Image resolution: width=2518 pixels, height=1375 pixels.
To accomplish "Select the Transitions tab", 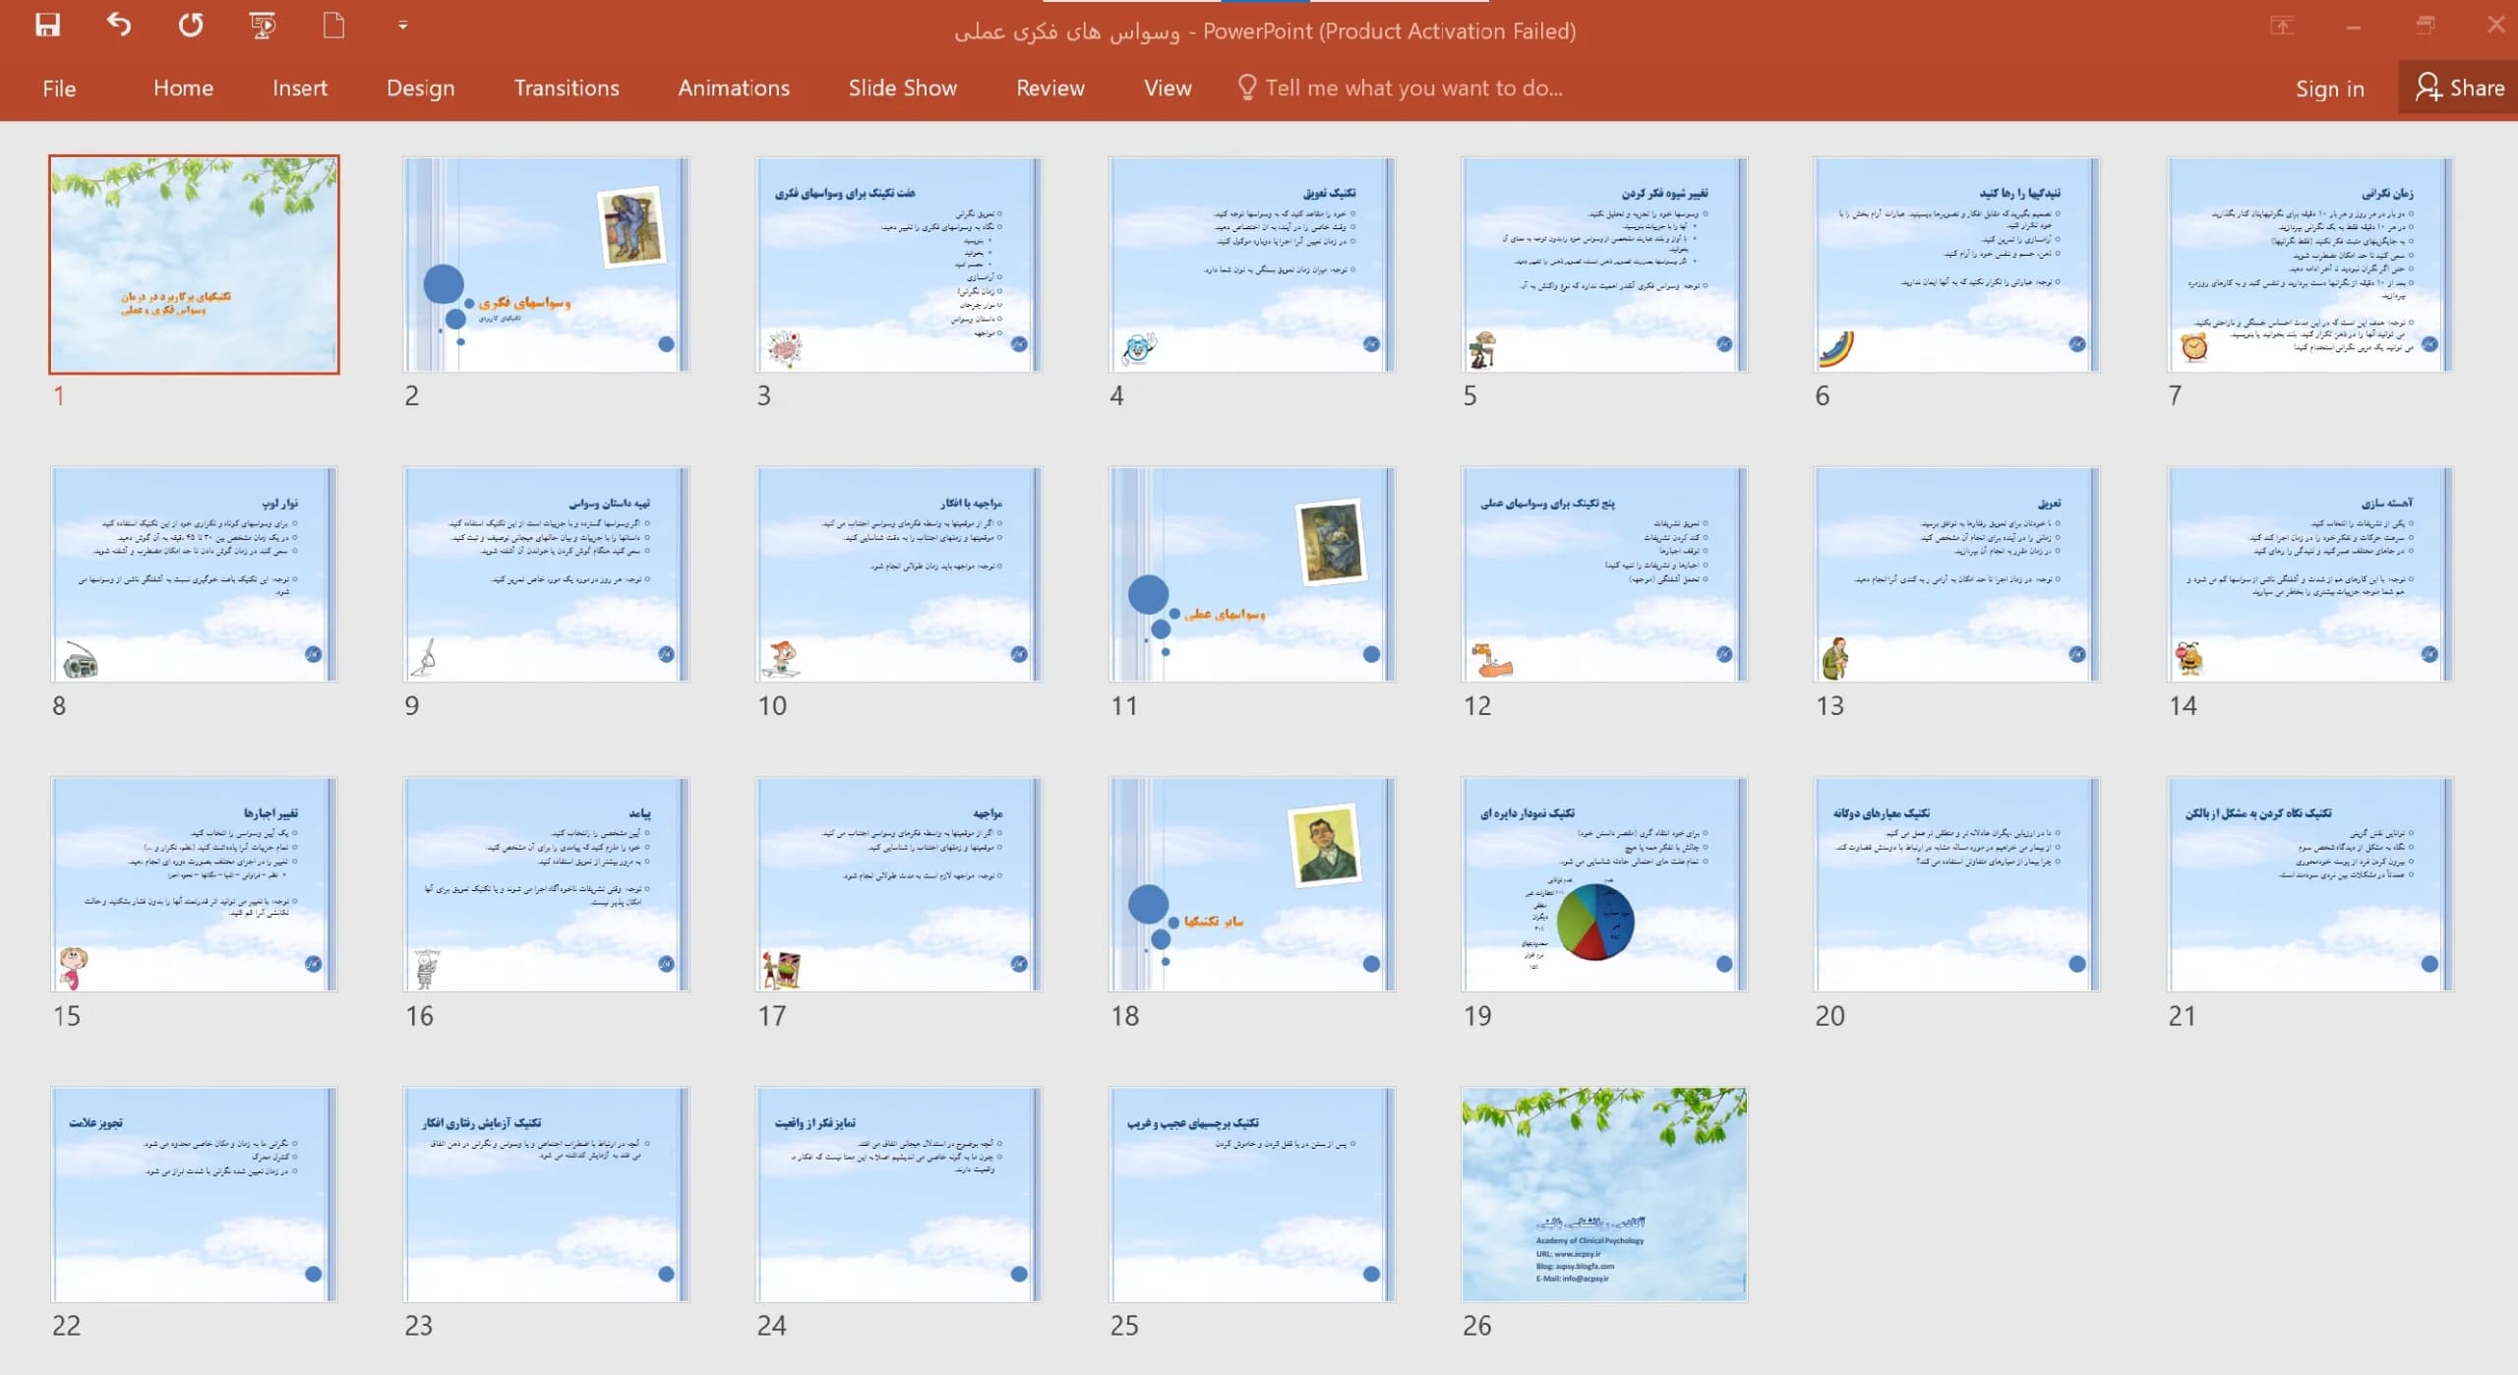I will [567, 89].
